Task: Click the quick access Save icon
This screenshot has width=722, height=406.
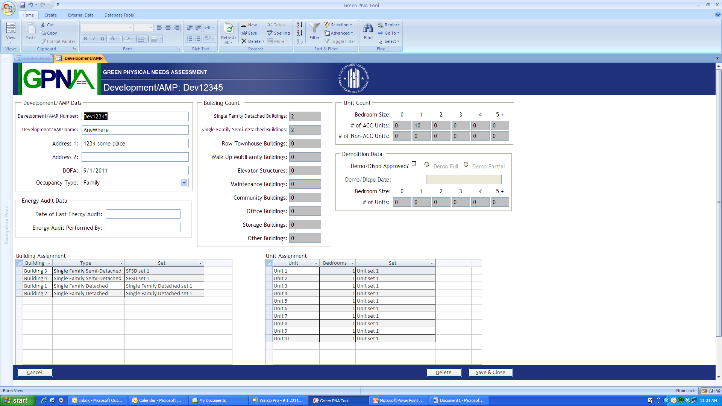Action: pos(23,5)
